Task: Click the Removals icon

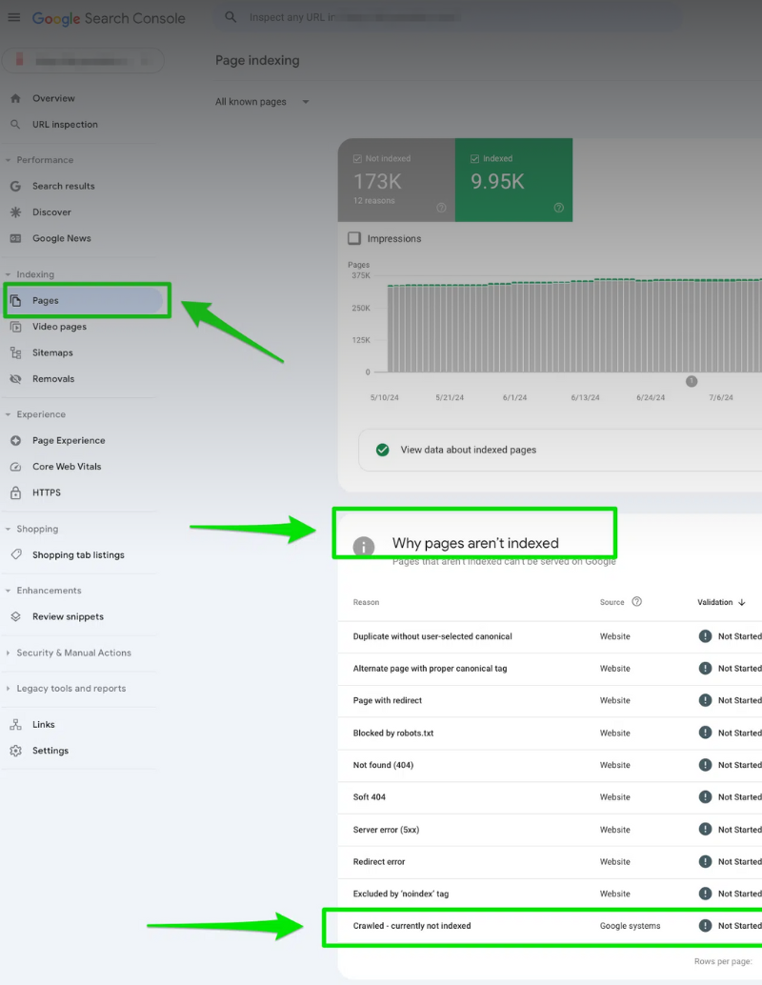Action: pyautogui.click(x=17, y=379)
